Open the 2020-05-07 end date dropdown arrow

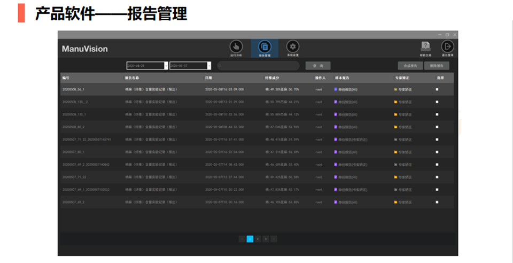point(209,66)
